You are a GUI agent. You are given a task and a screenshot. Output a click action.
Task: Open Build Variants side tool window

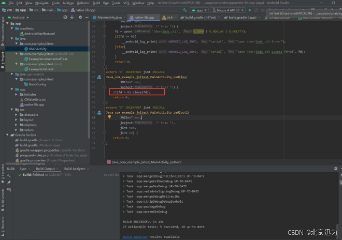[x=3, y=199]
